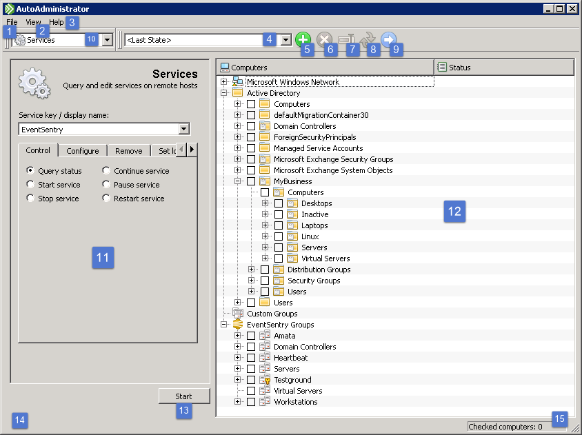
Task: Open the Help menu
Action: [57, 22]
